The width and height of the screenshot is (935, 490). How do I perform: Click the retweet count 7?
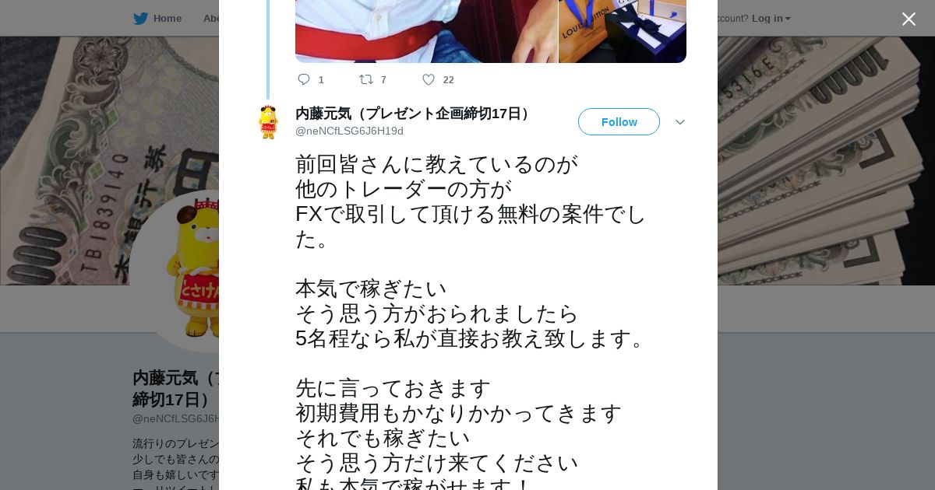pyautogui.click(x=383, y=79)
